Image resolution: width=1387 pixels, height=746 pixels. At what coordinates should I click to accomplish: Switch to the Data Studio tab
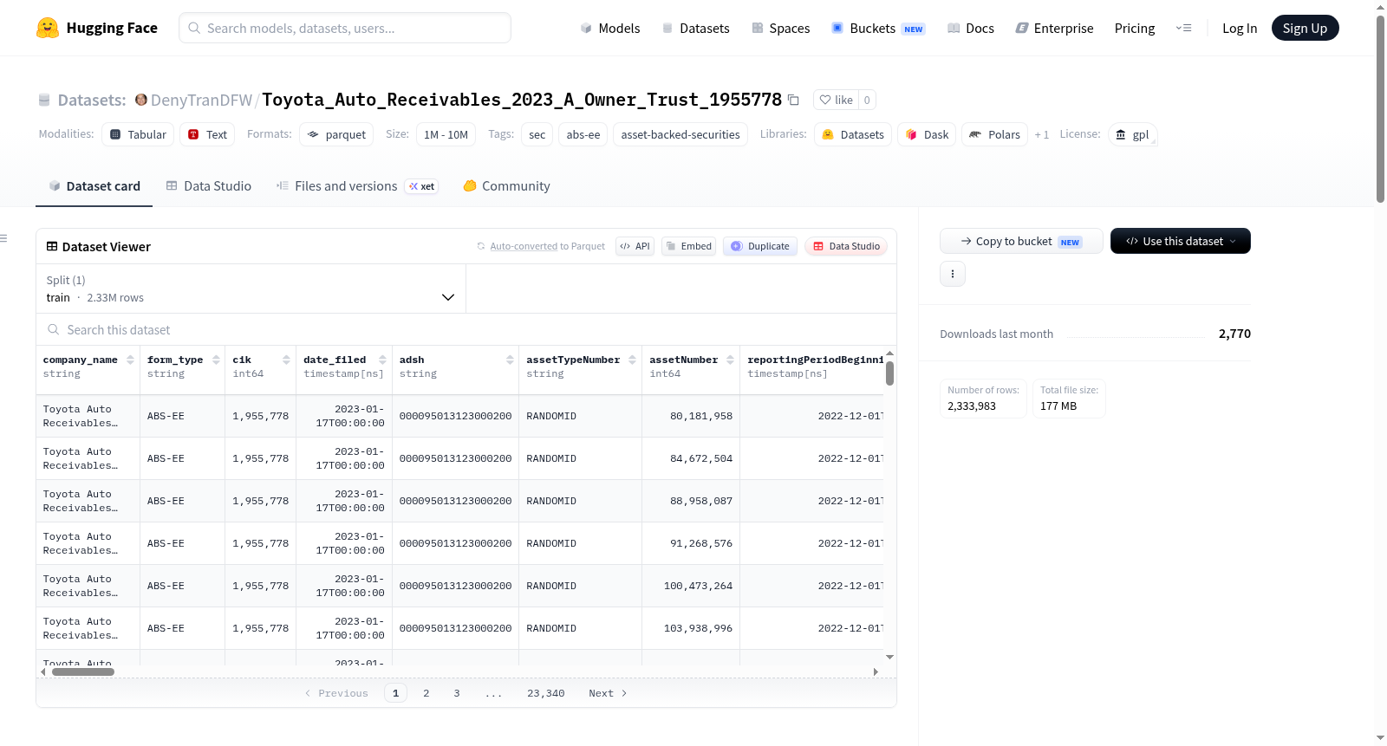(209, 186)
